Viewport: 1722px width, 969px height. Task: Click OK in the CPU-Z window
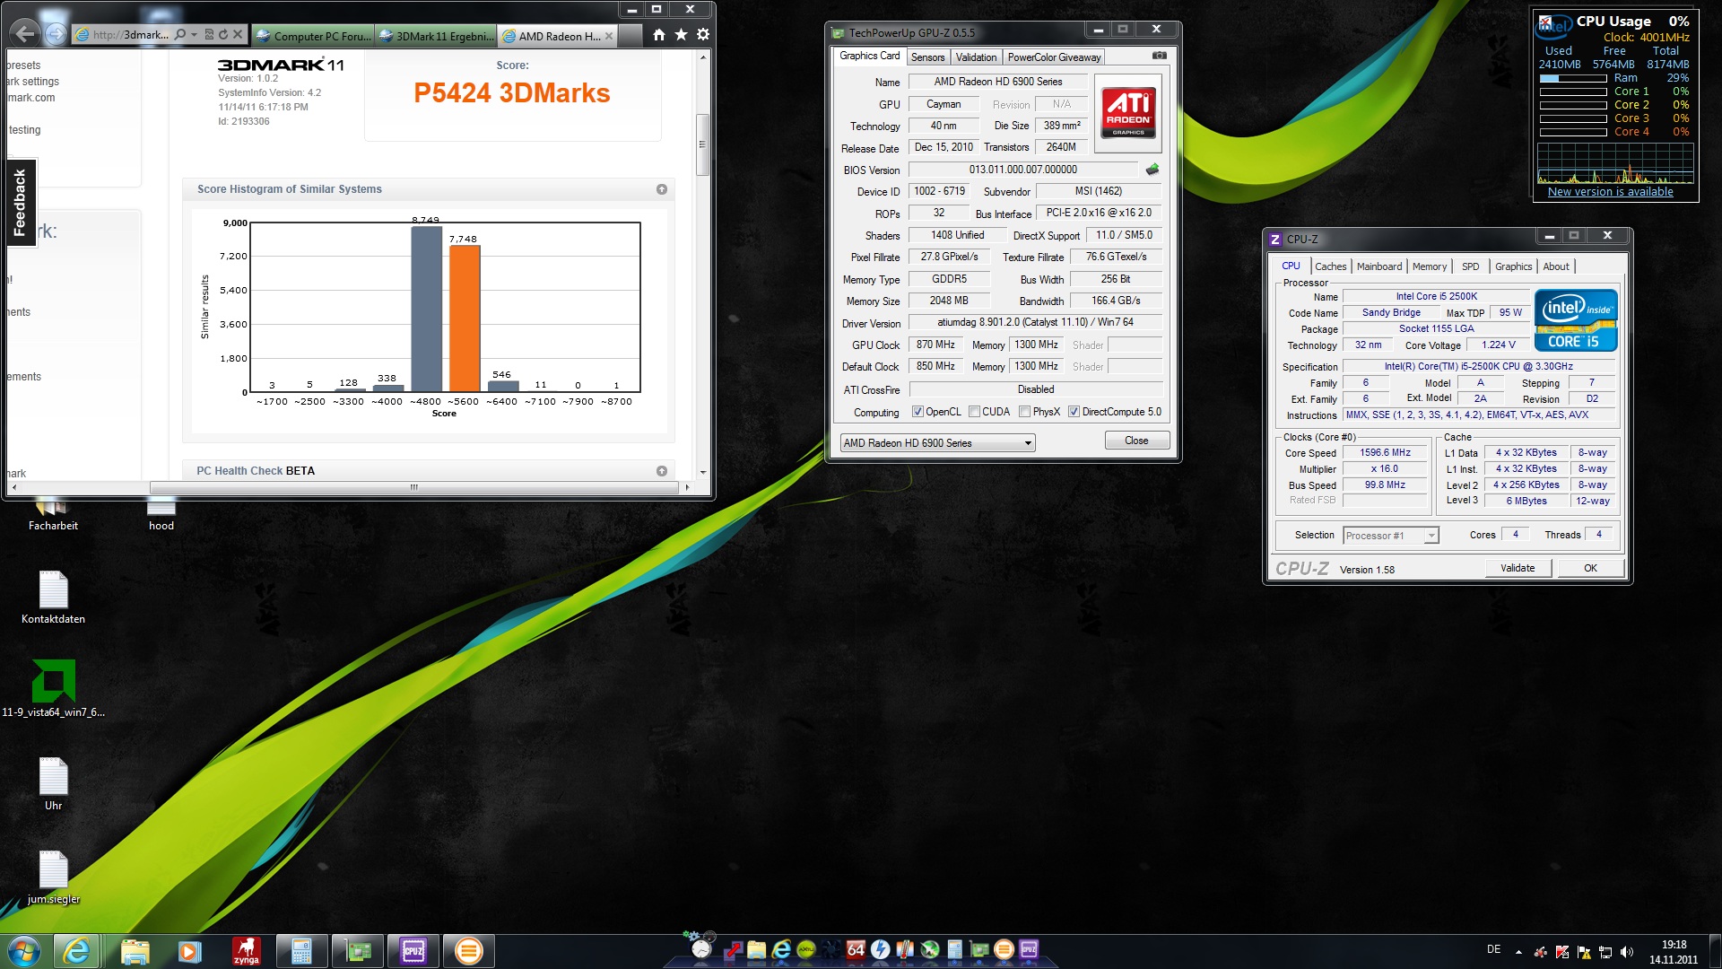coord(1590,568)
